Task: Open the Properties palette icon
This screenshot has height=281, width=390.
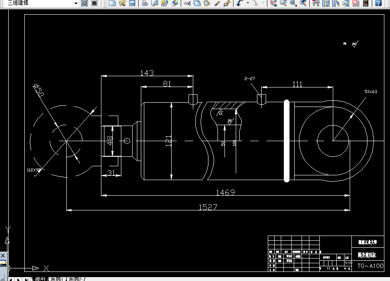Action: point(316,3)
